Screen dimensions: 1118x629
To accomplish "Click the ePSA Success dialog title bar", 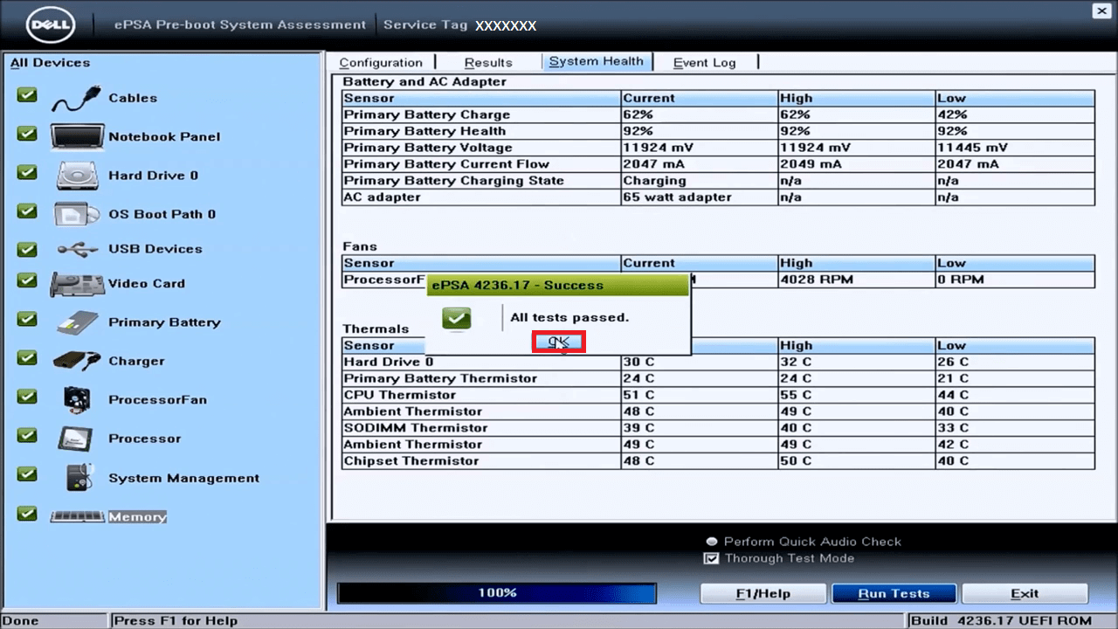I will 558,285.
